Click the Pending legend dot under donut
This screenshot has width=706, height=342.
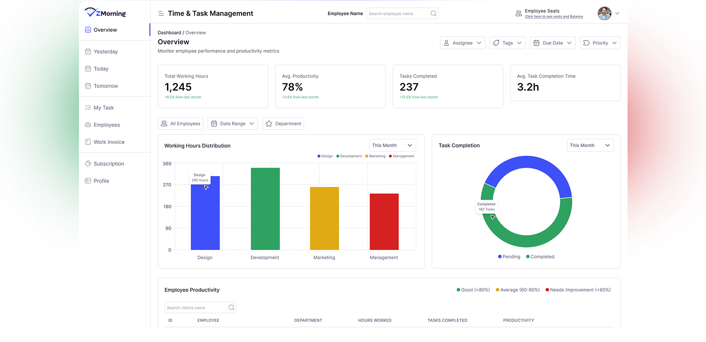pos(500,257)
